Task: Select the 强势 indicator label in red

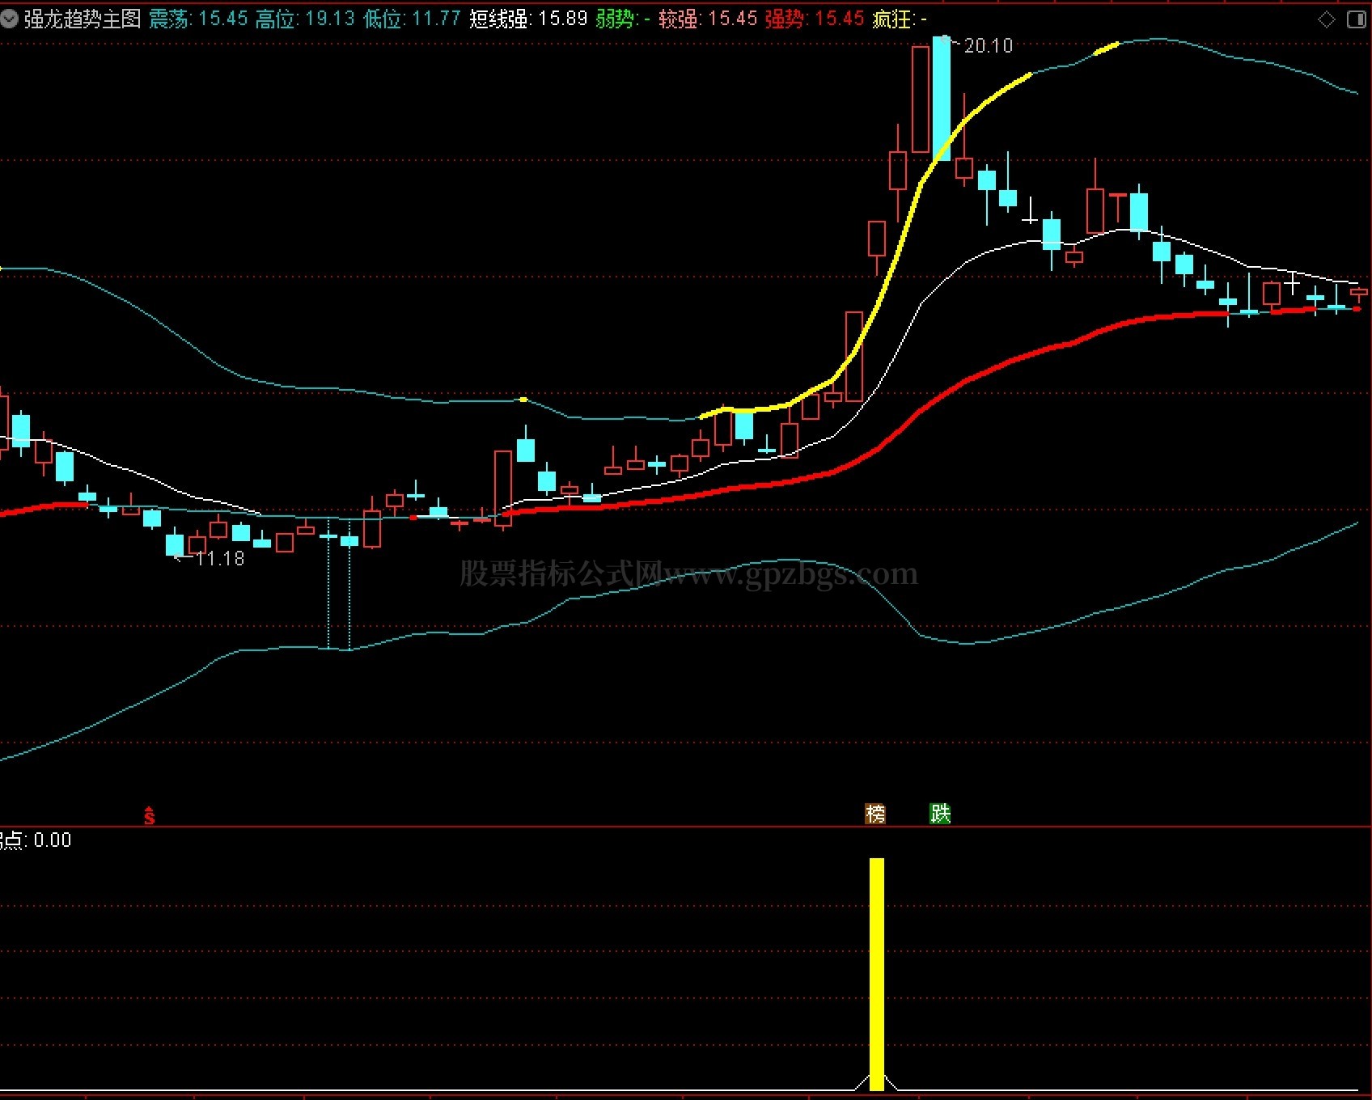Action: (785, 19)
